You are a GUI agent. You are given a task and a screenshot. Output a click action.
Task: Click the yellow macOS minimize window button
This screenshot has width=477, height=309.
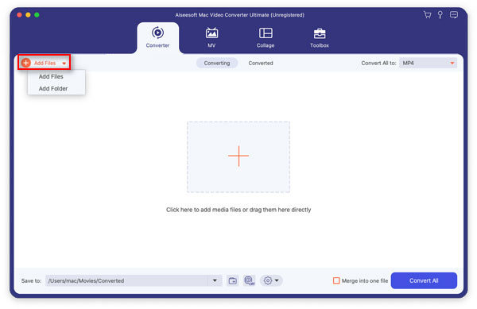tap(28, 14)
